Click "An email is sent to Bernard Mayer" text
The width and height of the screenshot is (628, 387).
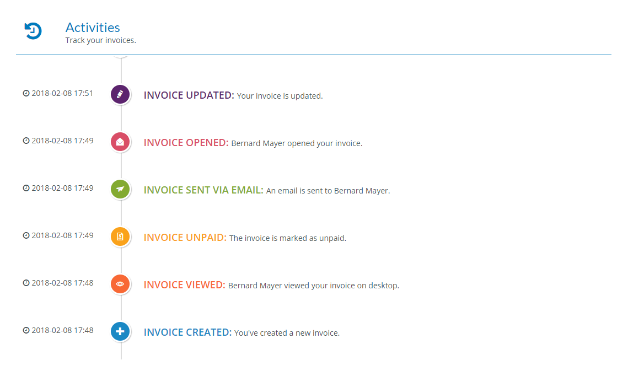click(328, 191)
